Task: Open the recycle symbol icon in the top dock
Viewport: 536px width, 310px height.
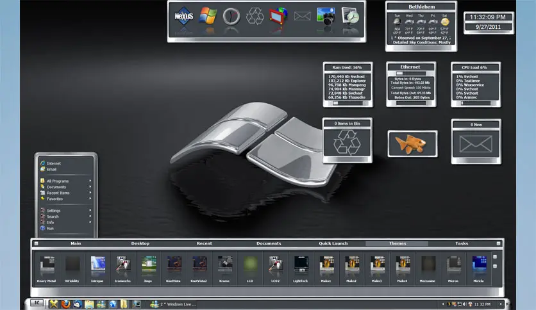Action: [x=255, y=17]
